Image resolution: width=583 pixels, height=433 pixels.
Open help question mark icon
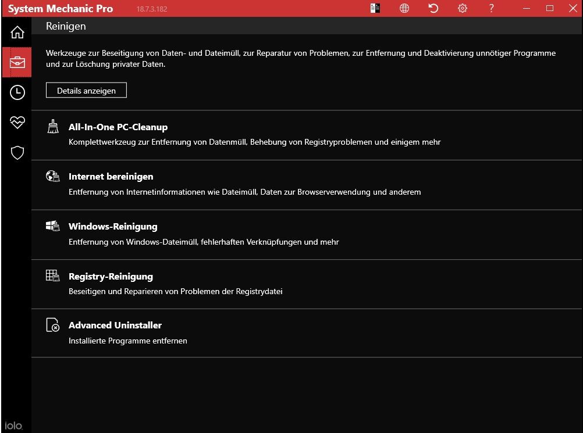492,8
